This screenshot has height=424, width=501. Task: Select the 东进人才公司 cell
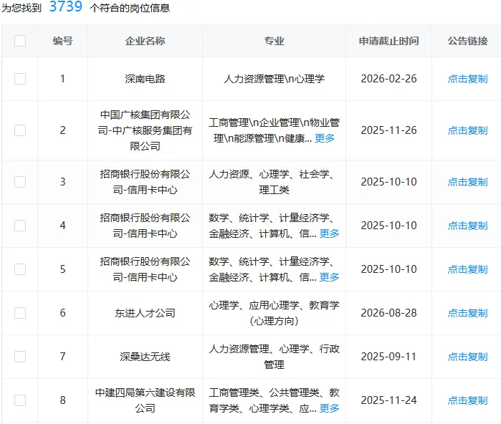tap(145, 313)
